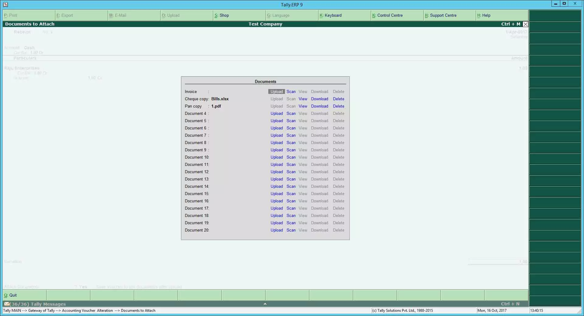The image size is (584, 316).
Task: Click Scan for Document 12
Action: click(x=291, y=172)
